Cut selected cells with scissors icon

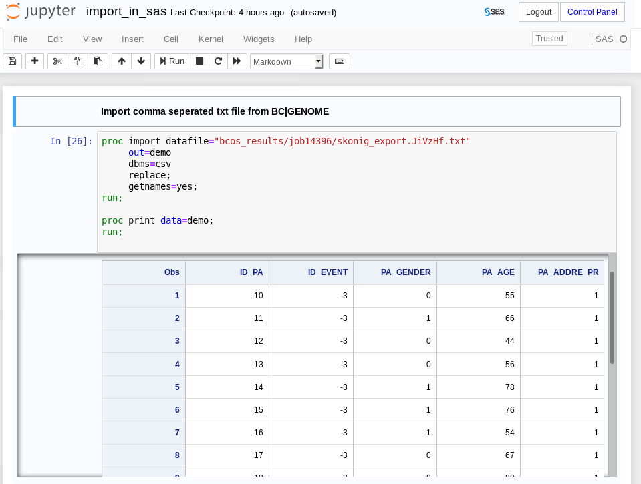click(x=57, y=61)
